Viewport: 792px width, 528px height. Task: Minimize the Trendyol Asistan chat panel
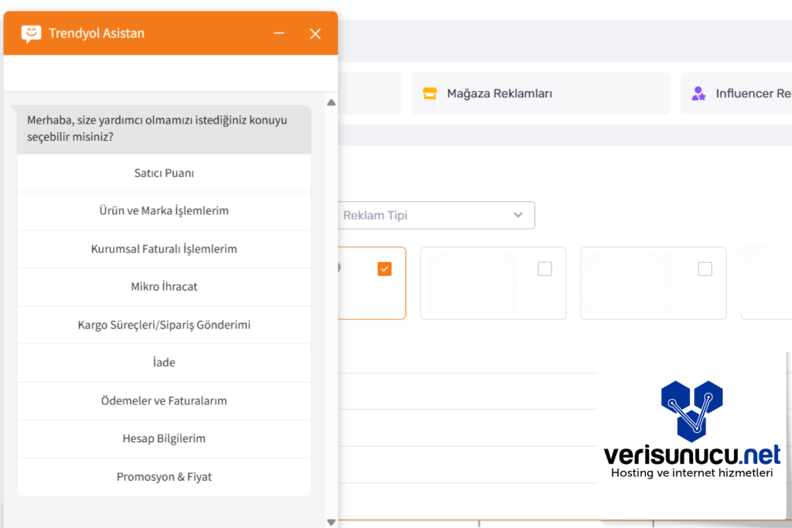point(278,33)
